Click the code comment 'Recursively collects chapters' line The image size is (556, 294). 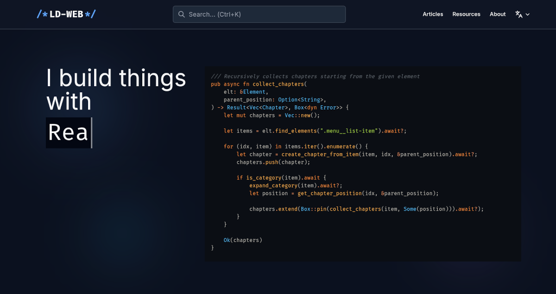315,76
